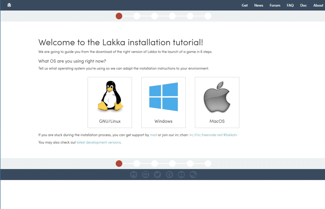Open the About page
This screenshot has width=325, height=209.
pyautogui.click(x=318, y=5)
